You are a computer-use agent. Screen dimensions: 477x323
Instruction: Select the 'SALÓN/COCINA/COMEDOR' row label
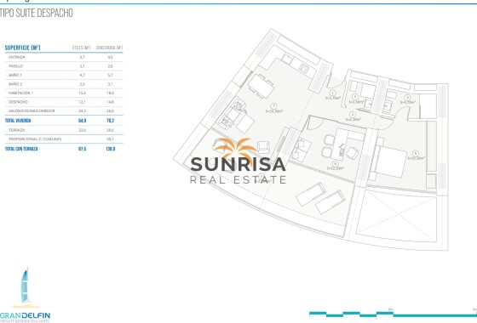[32, 110]
